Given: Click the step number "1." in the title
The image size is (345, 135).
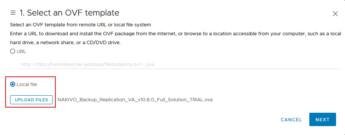Looking at the screenshot, I should click(22, 13).
